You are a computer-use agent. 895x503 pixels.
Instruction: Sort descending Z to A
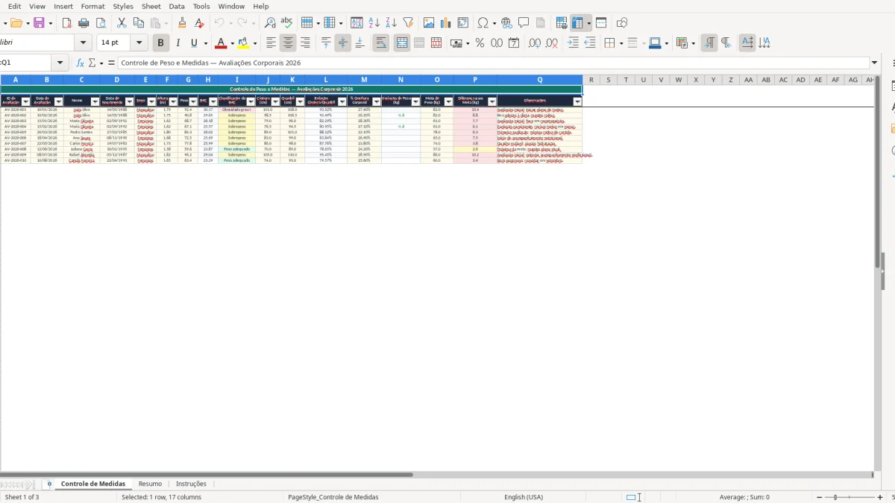click(391, 23)
